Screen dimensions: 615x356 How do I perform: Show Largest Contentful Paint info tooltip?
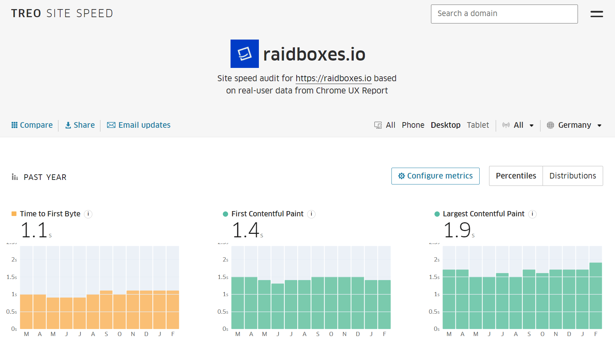tap(532, 214)
